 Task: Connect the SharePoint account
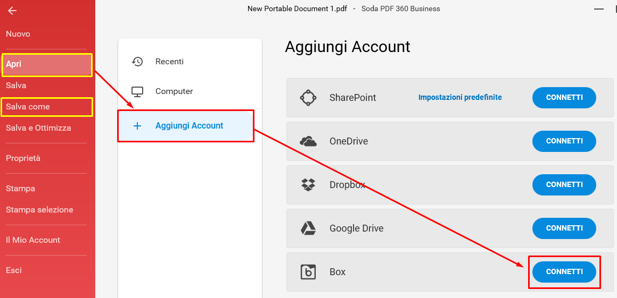tap(564, 98)
